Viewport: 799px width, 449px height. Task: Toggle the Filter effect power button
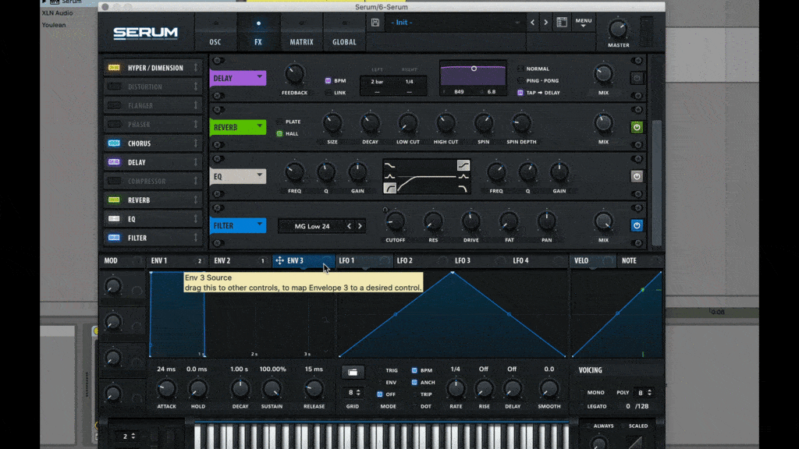pos(637,225)
